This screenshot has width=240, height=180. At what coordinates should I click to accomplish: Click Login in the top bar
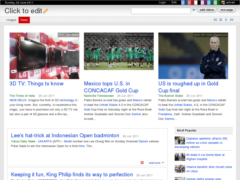click(162, 2)
